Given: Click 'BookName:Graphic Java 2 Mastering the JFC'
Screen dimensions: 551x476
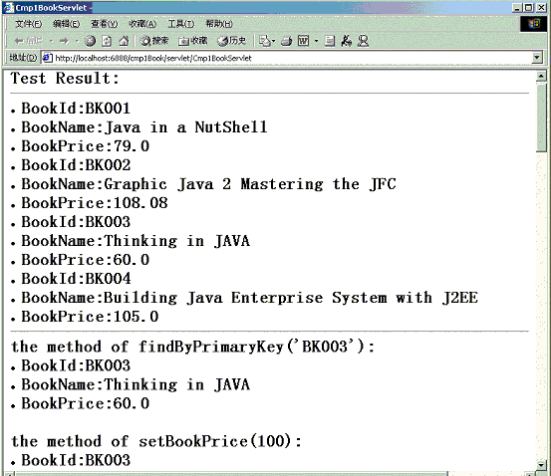Looking at the screenshot, I should 208,184.
